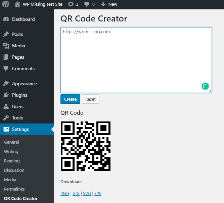Open the Media label below Posts
Viewport: 224px width, 203px height.
coord(18,46)
